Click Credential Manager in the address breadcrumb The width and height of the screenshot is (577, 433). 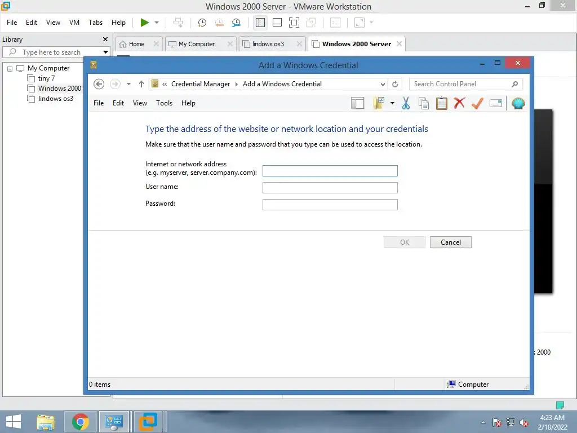click(201, 84)
